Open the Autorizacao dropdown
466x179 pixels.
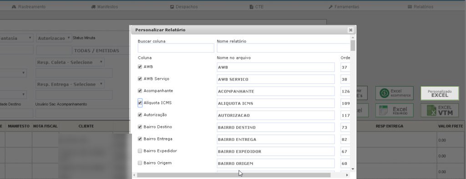point(54,38)
